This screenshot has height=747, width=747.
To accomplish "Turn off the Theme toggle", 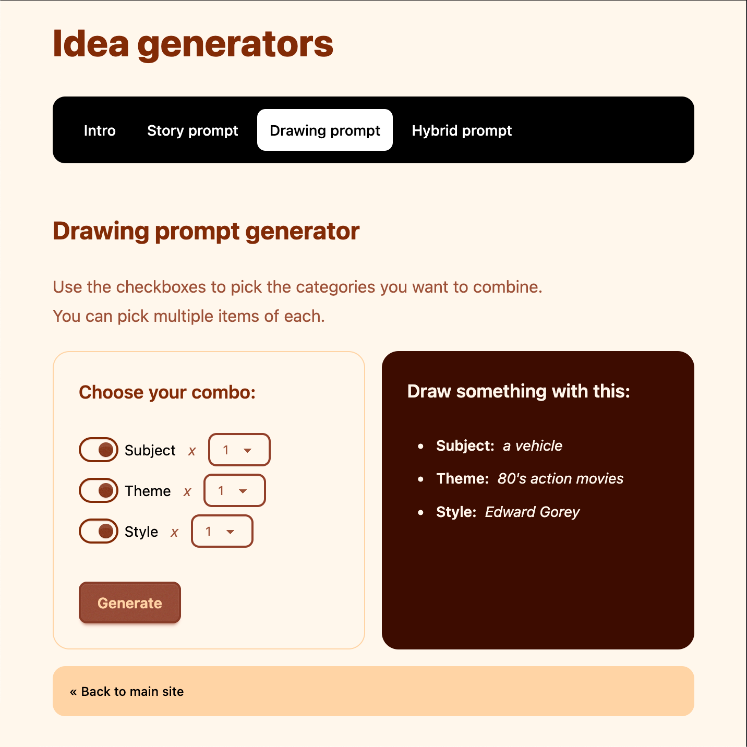I will (98, 490).
